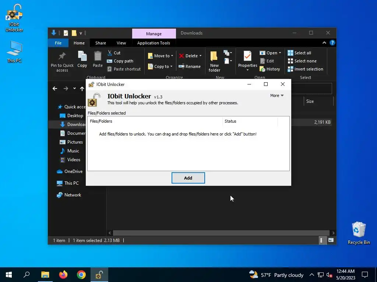Open IObit Unlocker desktop shortcut
Viewport: 377px width, 282px height.
[x=14, y=18]
